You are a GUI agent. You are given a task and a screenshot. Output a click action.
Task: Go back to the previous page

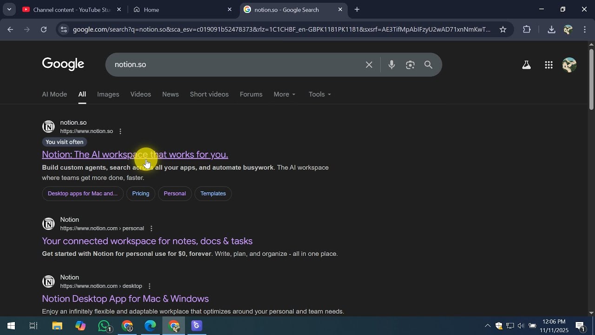point(10,29)
